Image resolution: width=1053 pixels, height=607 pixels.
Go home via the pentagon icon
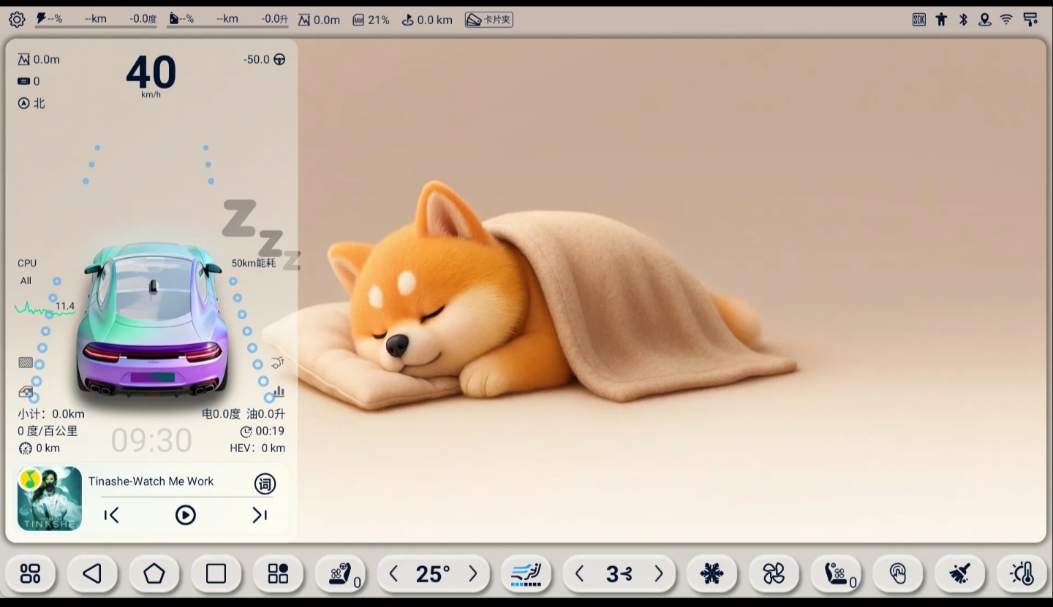154,574
